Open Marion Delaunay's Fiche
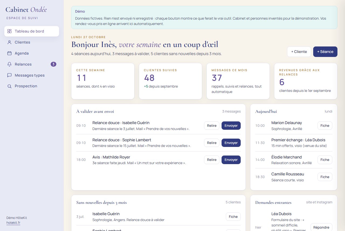This screenshot has height=231, width=345. [x=325, y=125]
